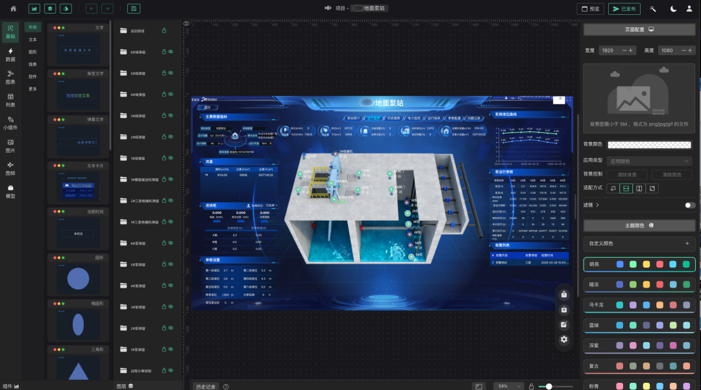Toggle the 滤镜 filter switch

point(690,205)
